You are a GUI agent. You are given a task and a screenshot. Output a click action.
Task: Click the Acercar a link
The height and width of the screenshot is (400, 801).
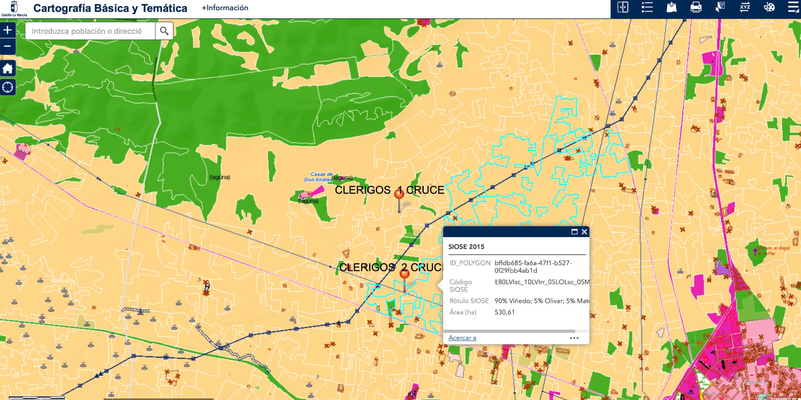462,338
